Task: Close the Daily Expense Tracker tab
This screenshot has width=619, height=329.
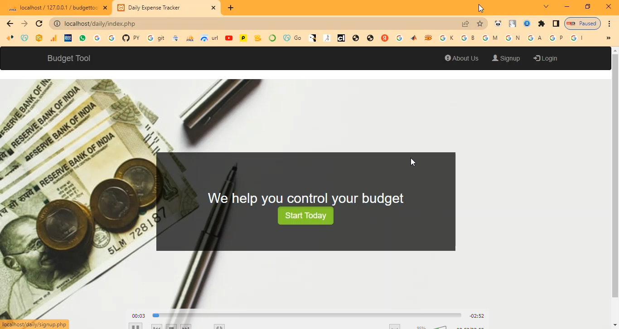Action: click(213, 8)
